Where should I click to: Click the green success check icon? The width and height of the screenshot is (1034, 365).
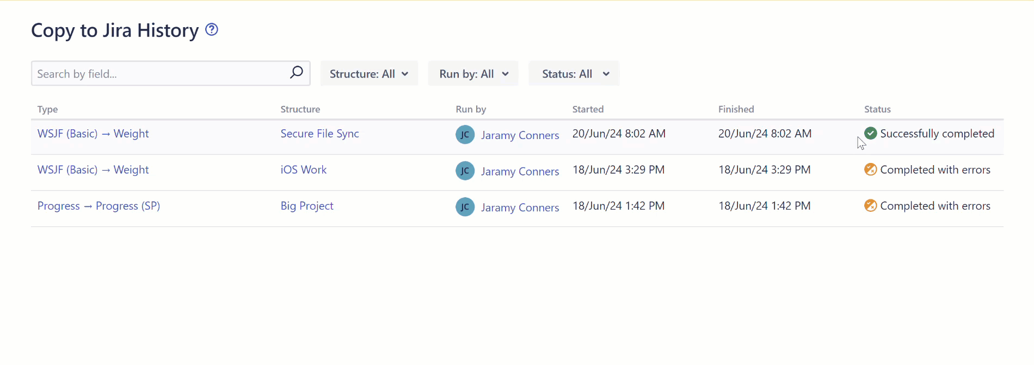(x=870, y=133)
